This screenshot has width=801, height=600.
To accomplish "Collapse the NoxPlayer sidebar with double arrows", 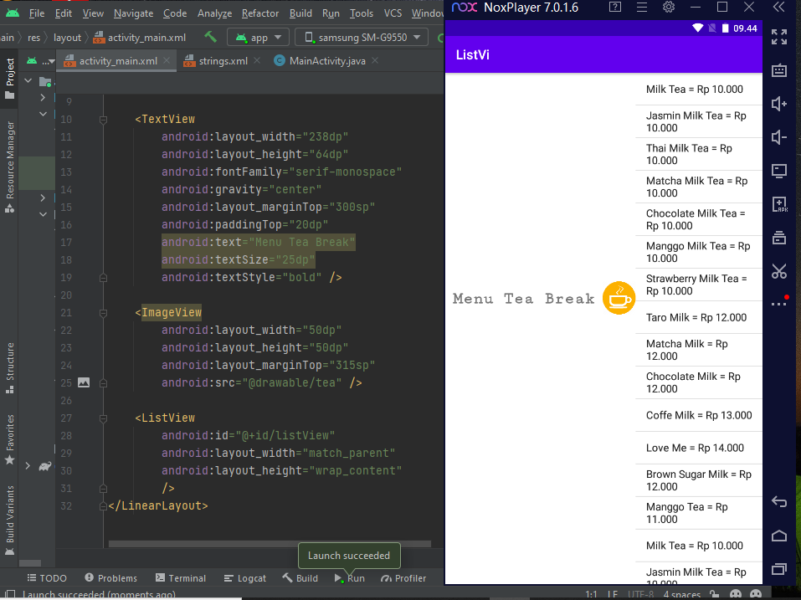I will [778, 8].
